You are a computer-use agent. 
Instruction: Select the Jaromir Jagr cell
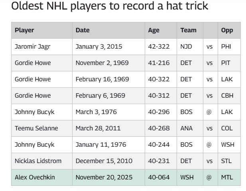[x=42, y=47]
